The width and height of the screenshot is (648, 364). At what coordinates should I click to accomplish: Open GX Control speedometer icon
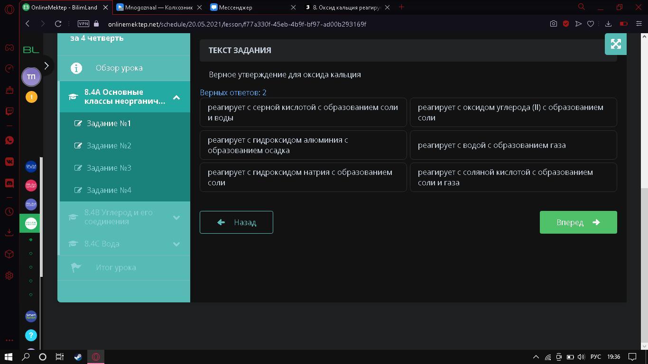pyautogui.click(x=9, y=69)
